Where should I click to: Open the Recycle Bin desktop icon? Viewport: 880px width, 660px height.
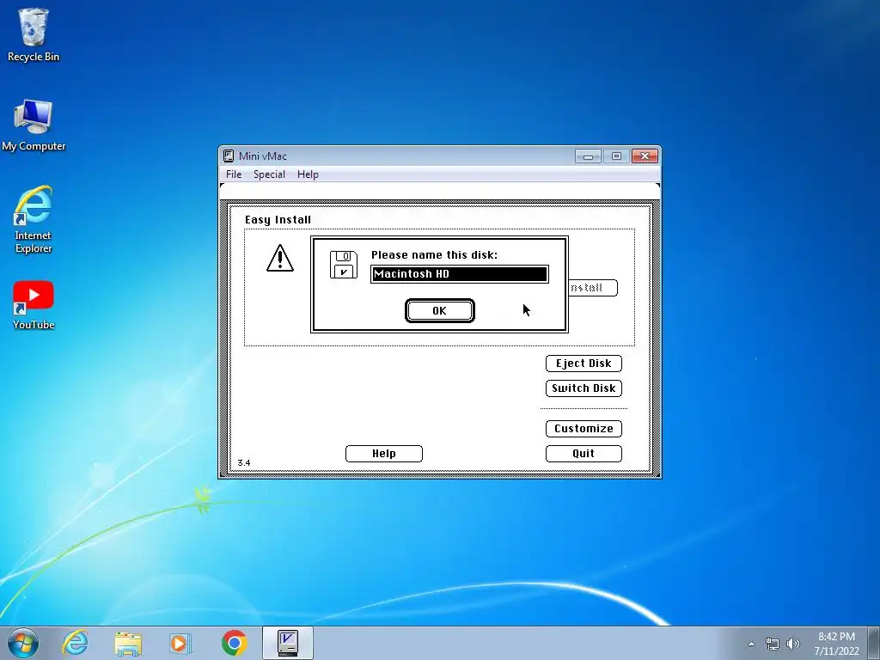pyautogui.click(x=34, y=34)
